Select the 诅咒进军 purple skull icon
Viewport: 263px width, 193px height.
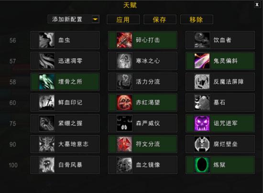[x=202, y=123]
